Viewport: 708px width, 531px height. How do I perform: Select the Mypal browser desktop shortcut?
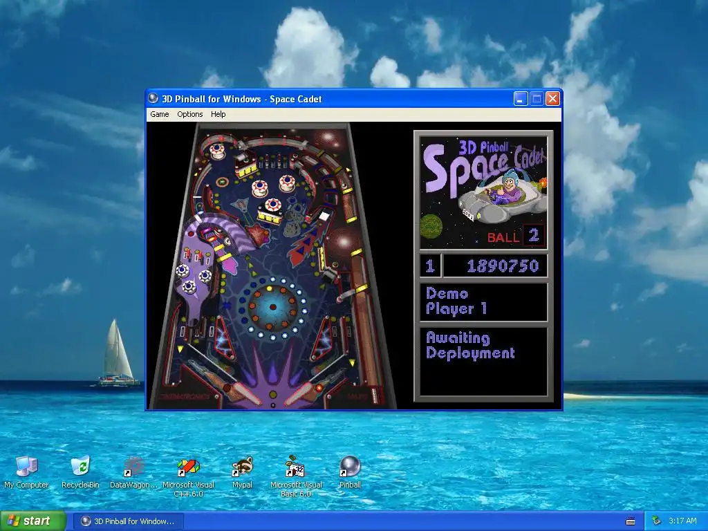242,472
